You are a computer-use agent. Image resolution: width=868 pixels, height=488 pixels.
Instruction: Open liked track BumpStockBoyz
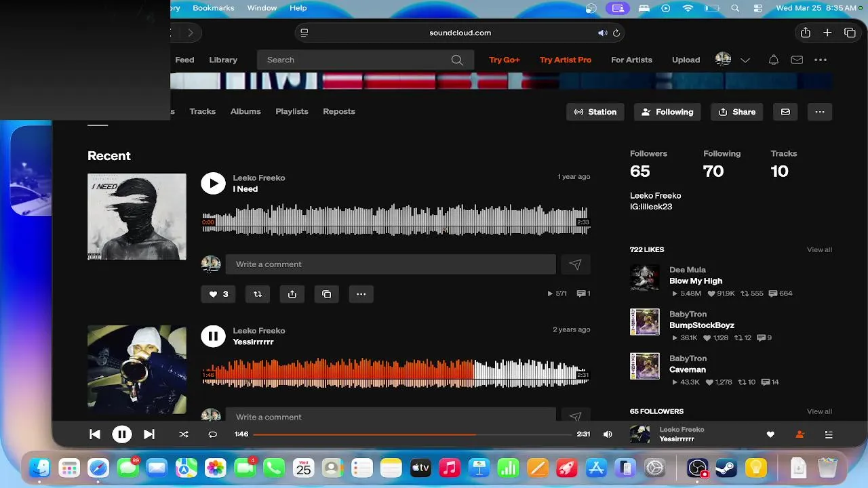tap(702, 325)
